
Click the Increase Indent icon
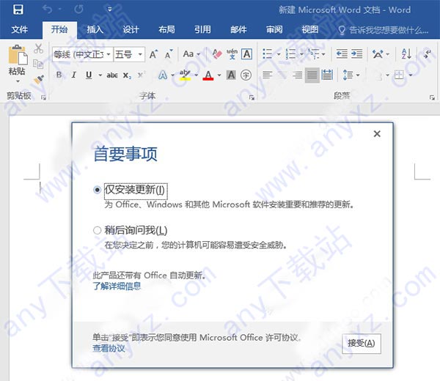[x=356, y=53]
